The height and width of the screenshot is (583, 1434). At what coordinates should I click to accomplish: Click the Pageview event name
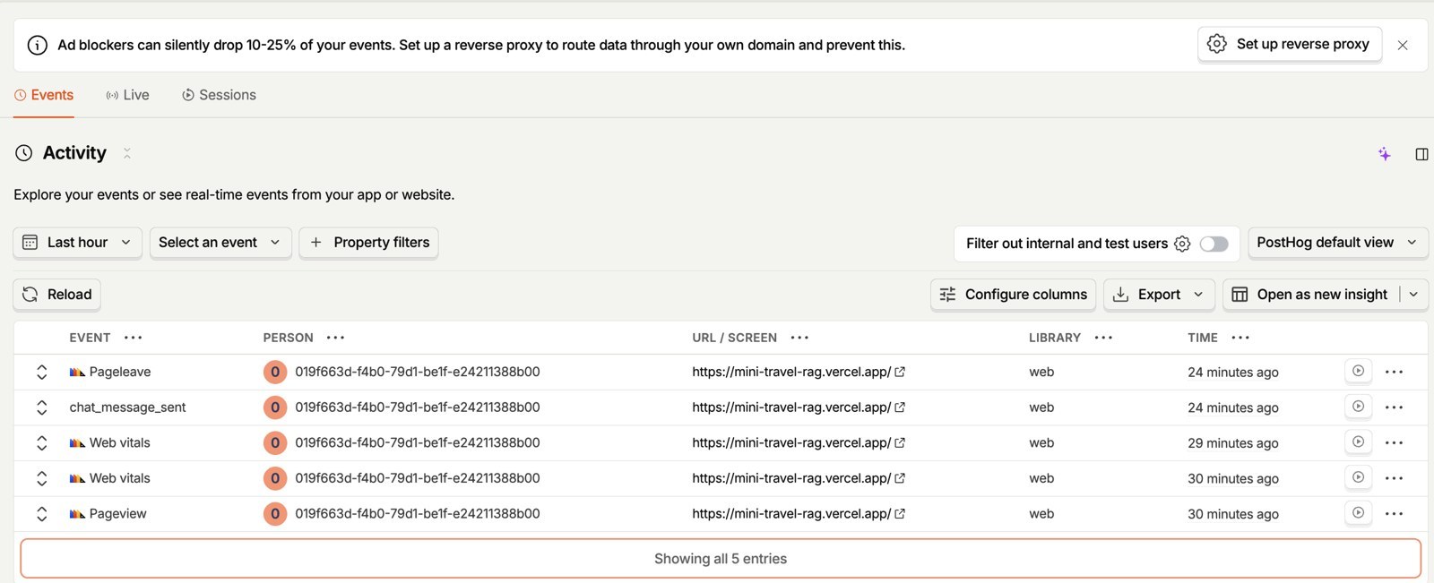point(117,514)
